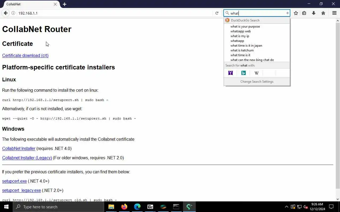Open a new tab with the plus button
Viewport: 340px width, 212px height.
65,4
